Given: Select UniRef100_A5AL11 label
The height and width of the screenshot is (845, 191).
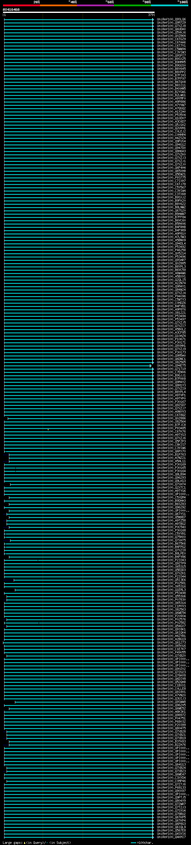Looking at the screenshot, I should [x=171, y=461].
